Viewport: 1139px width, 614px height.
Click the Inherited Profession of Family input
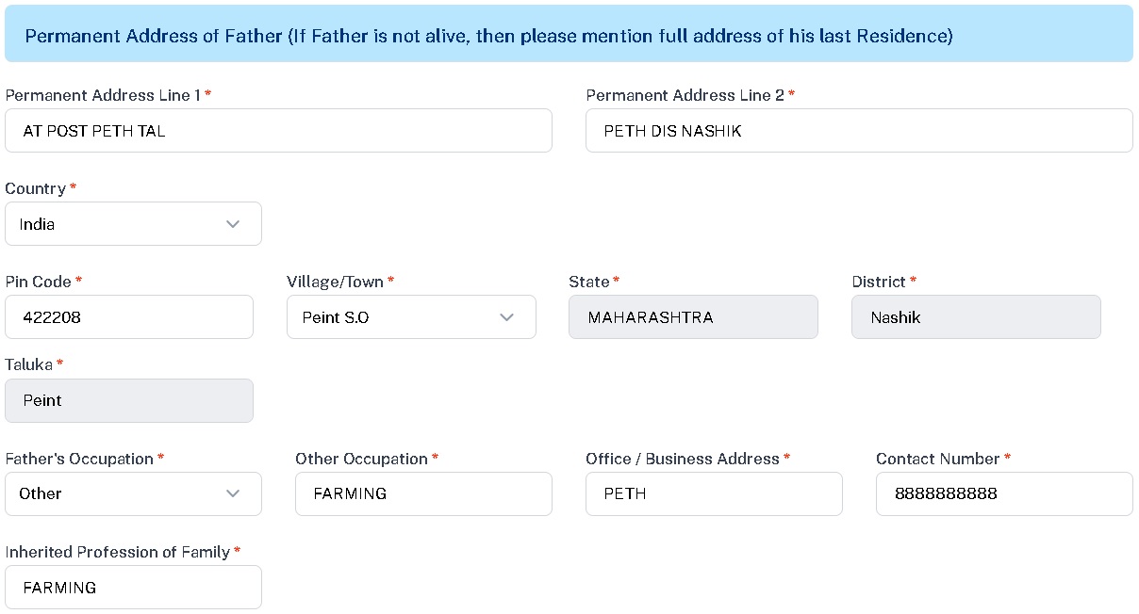[x=133, y=587]
